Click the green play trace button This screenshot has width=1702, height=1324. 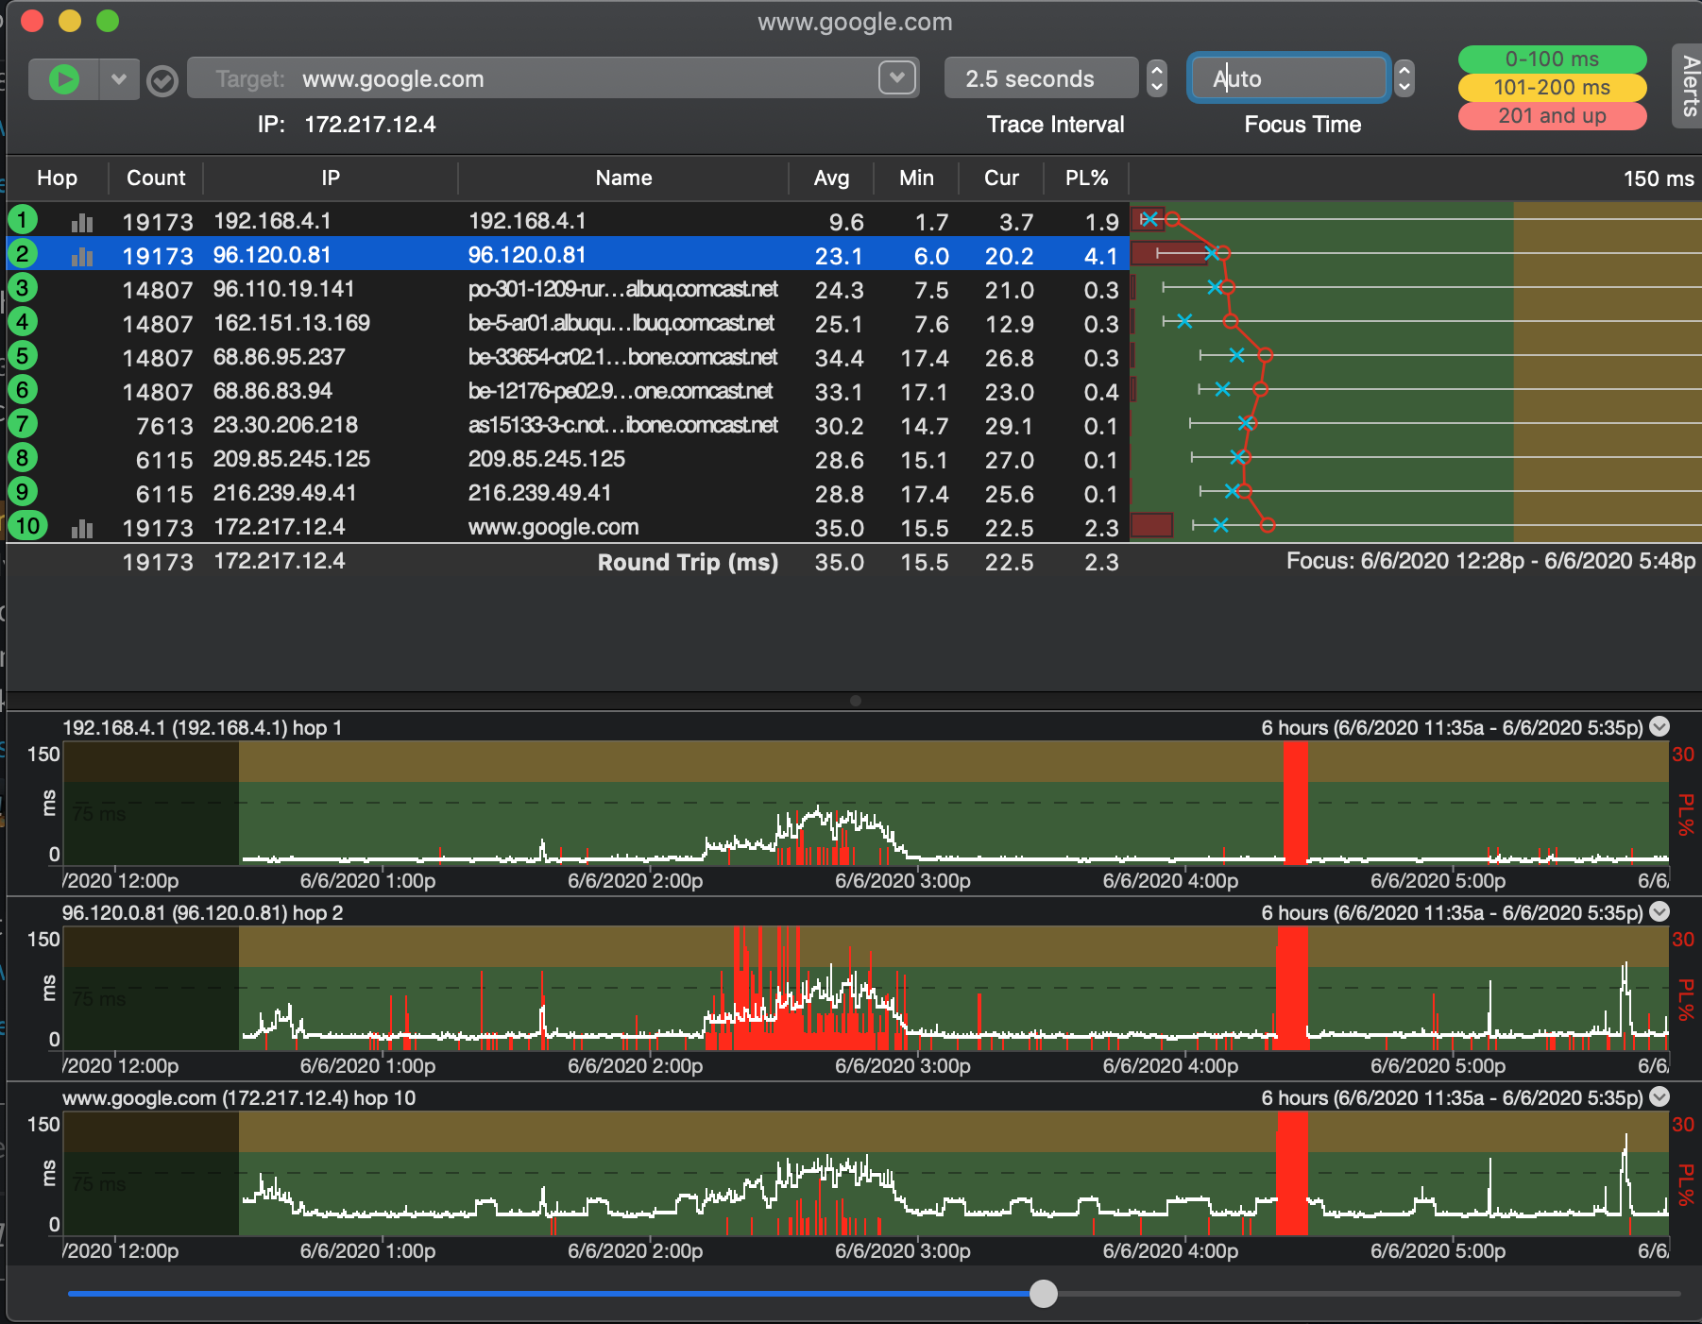tap(63, 79)
